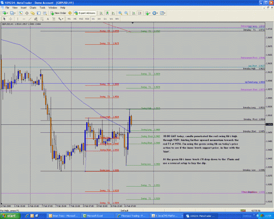Switch to Brian Tracy Microsoft taskbar item
This screenshot has height=219, width=274.
[64, 216]
